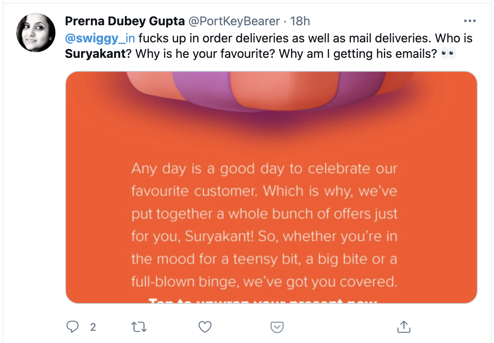
Task: Click the eyes emoji in the tweet
Action: pyautogui.click(x=448, y=54)
